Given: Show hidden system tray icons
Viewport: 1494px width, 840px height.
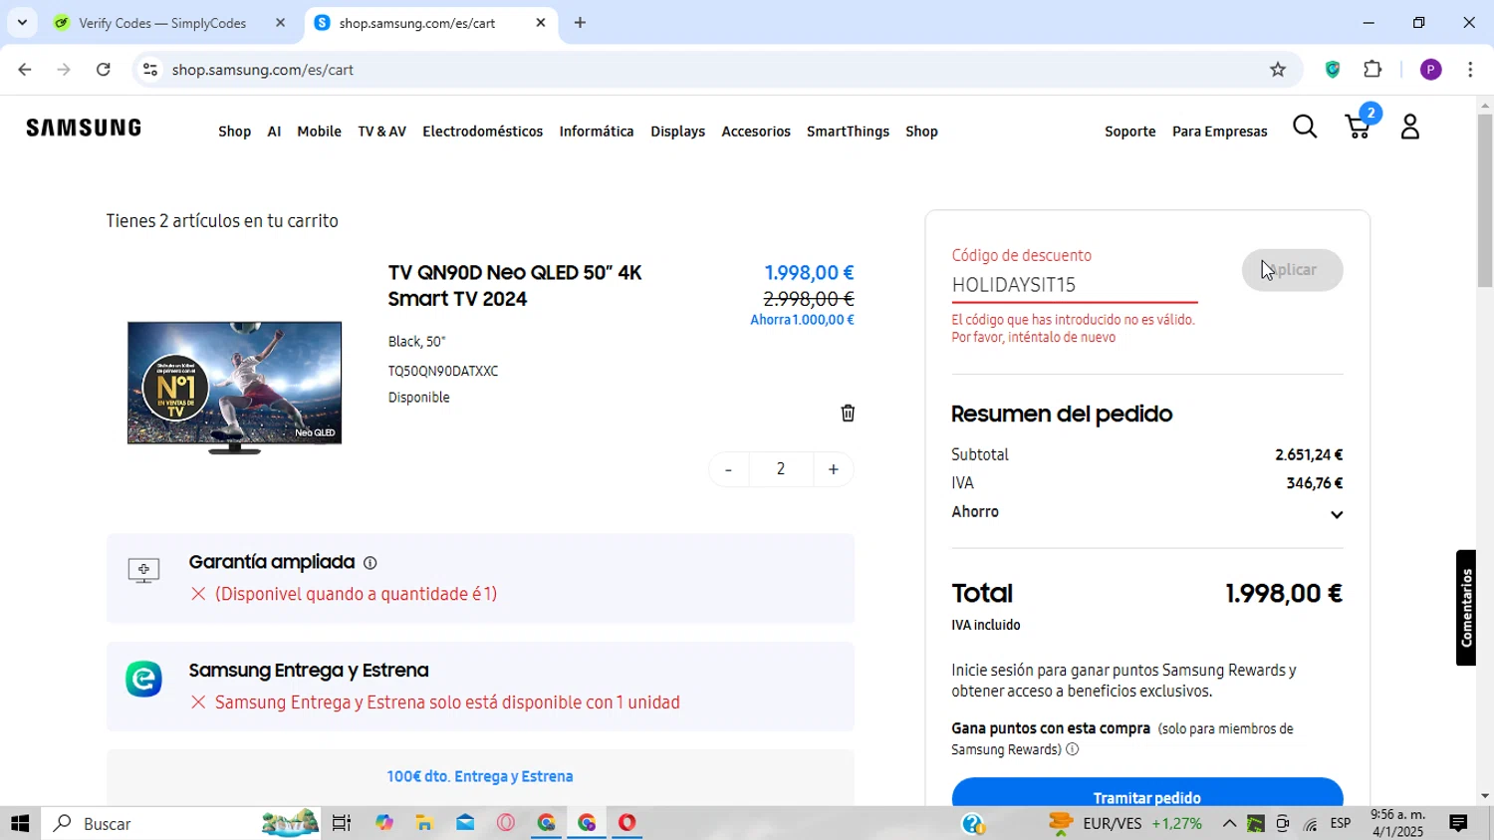Looking at the screenshot, I should click(x=1229, y=824).
